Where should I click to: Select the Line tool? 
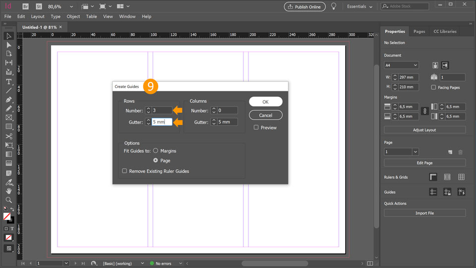point(9,90)
